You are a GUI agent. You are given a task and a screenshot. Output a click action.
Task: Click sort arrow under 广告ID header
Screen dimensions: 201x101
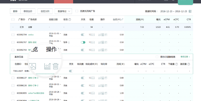[x=22, y=22]
